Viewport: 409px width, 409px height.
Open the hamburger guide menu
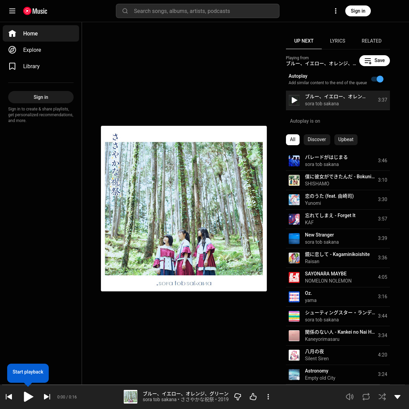coord(12,11)
